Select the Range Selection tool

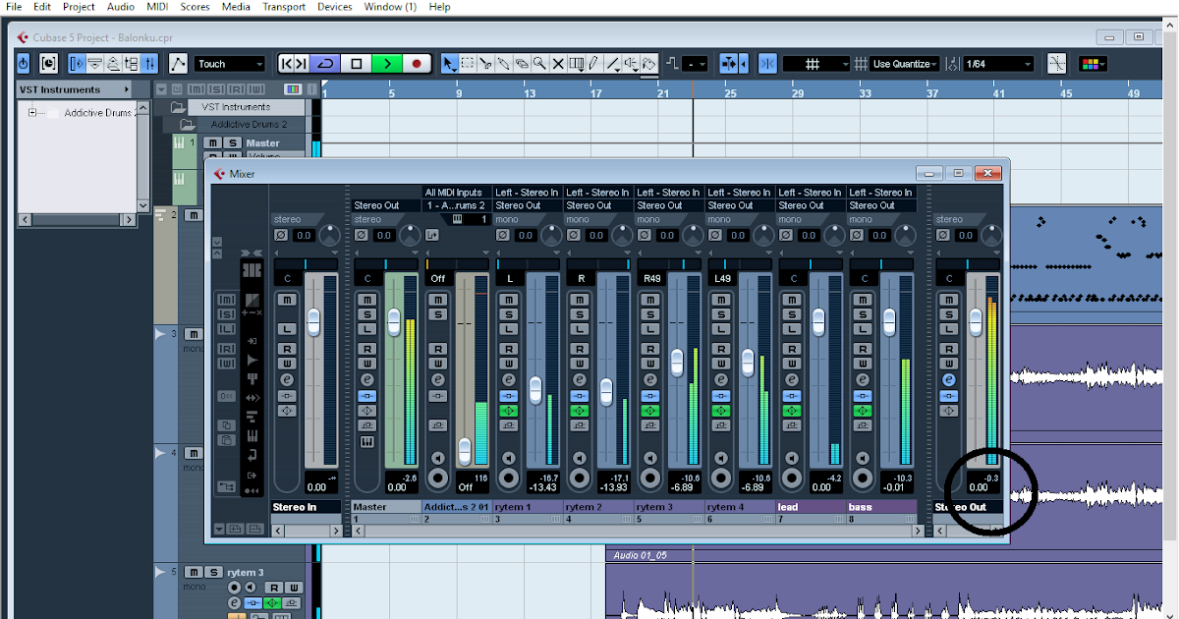(468, 64)
